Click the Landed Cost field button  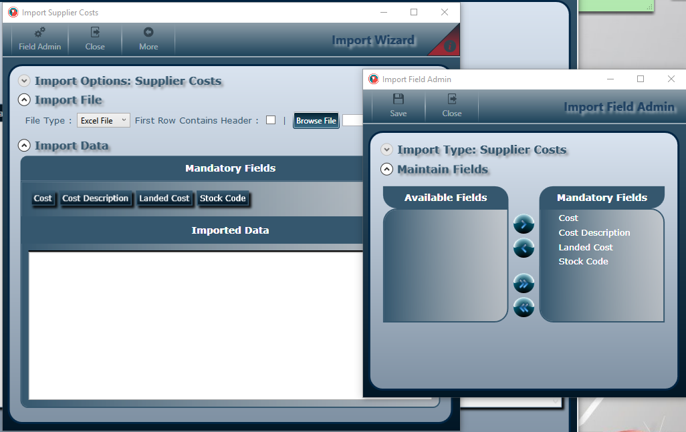(x=164, y=198)
